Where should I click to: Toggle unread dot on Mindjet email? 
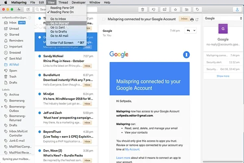click(x=39, y=94)
